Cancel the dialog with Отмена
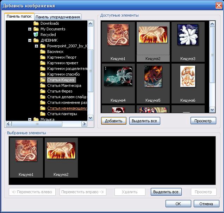This screenshot has width=224, height=213. click(x=206, y=204)
